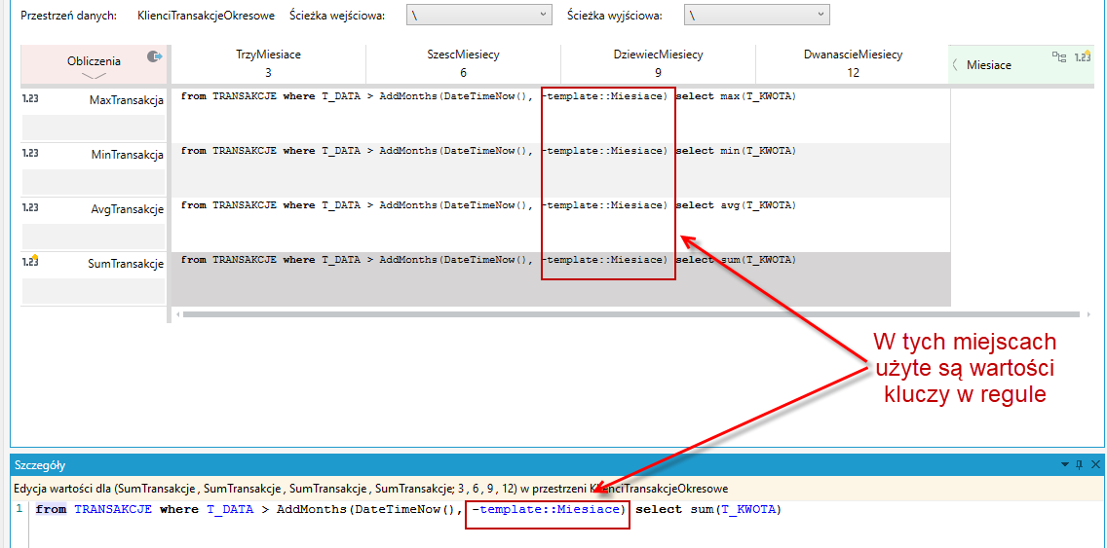Select the MinTransakcja row label
This screenshot has height=548, width=1107.
click(x=127, y=154)
